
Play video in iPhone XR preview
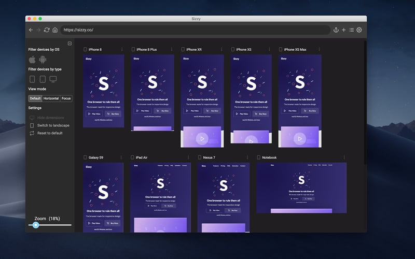coord(202,139)
